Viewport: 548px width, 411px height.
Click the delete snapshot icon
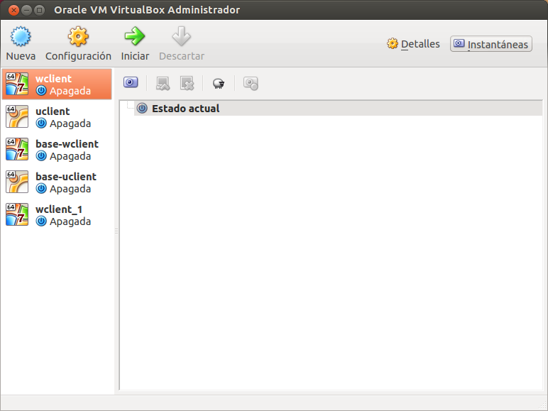tap(187, 83)
